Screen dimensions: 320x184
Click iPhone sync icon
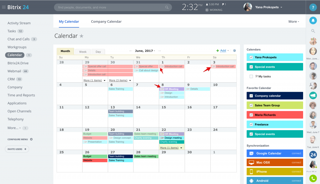pos(252,171)
